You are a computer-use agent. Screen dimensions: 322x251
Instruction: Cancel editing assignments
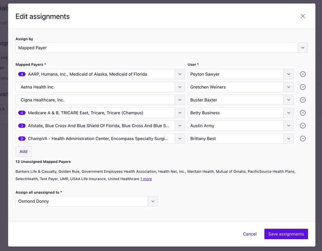pyautogui.click(x=249, y=234)
